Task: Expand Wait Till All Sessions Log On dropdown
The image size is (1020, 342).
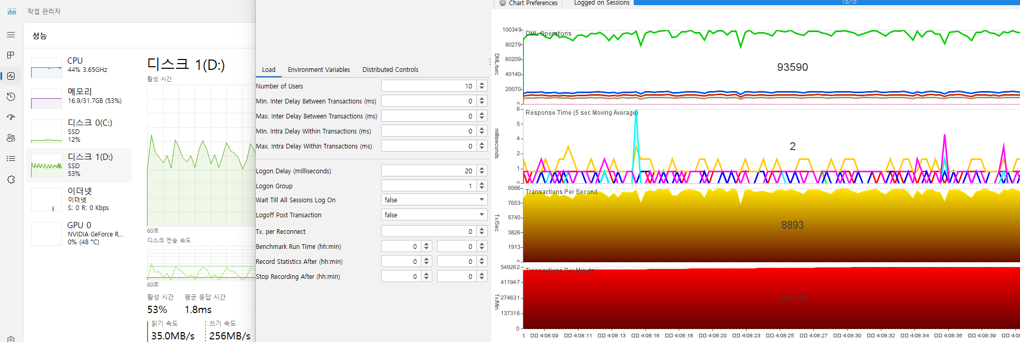Action: (482, 200)
